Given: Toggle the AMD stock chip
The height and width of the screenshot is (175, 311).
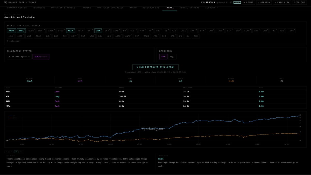Looking at the screenshot, I should [158, 31].
